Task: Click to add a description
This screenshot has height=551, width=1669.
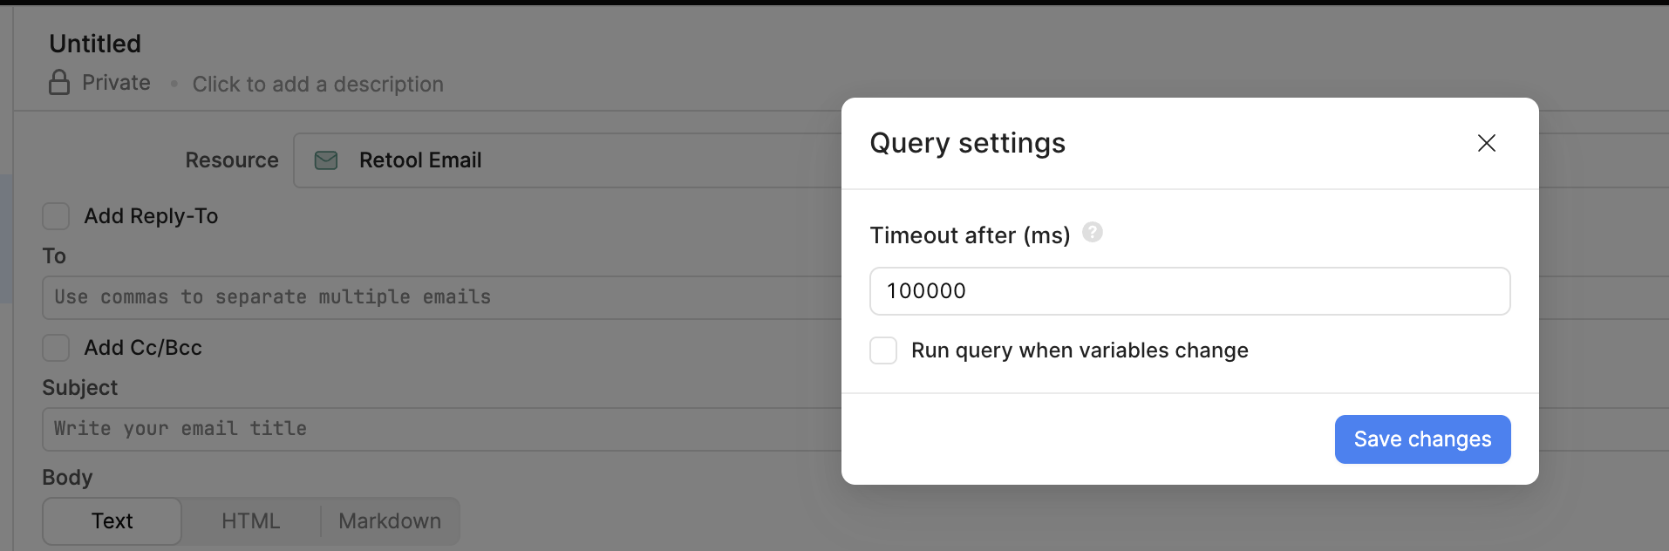Action: pyautogui.click(x=318, y=85)
